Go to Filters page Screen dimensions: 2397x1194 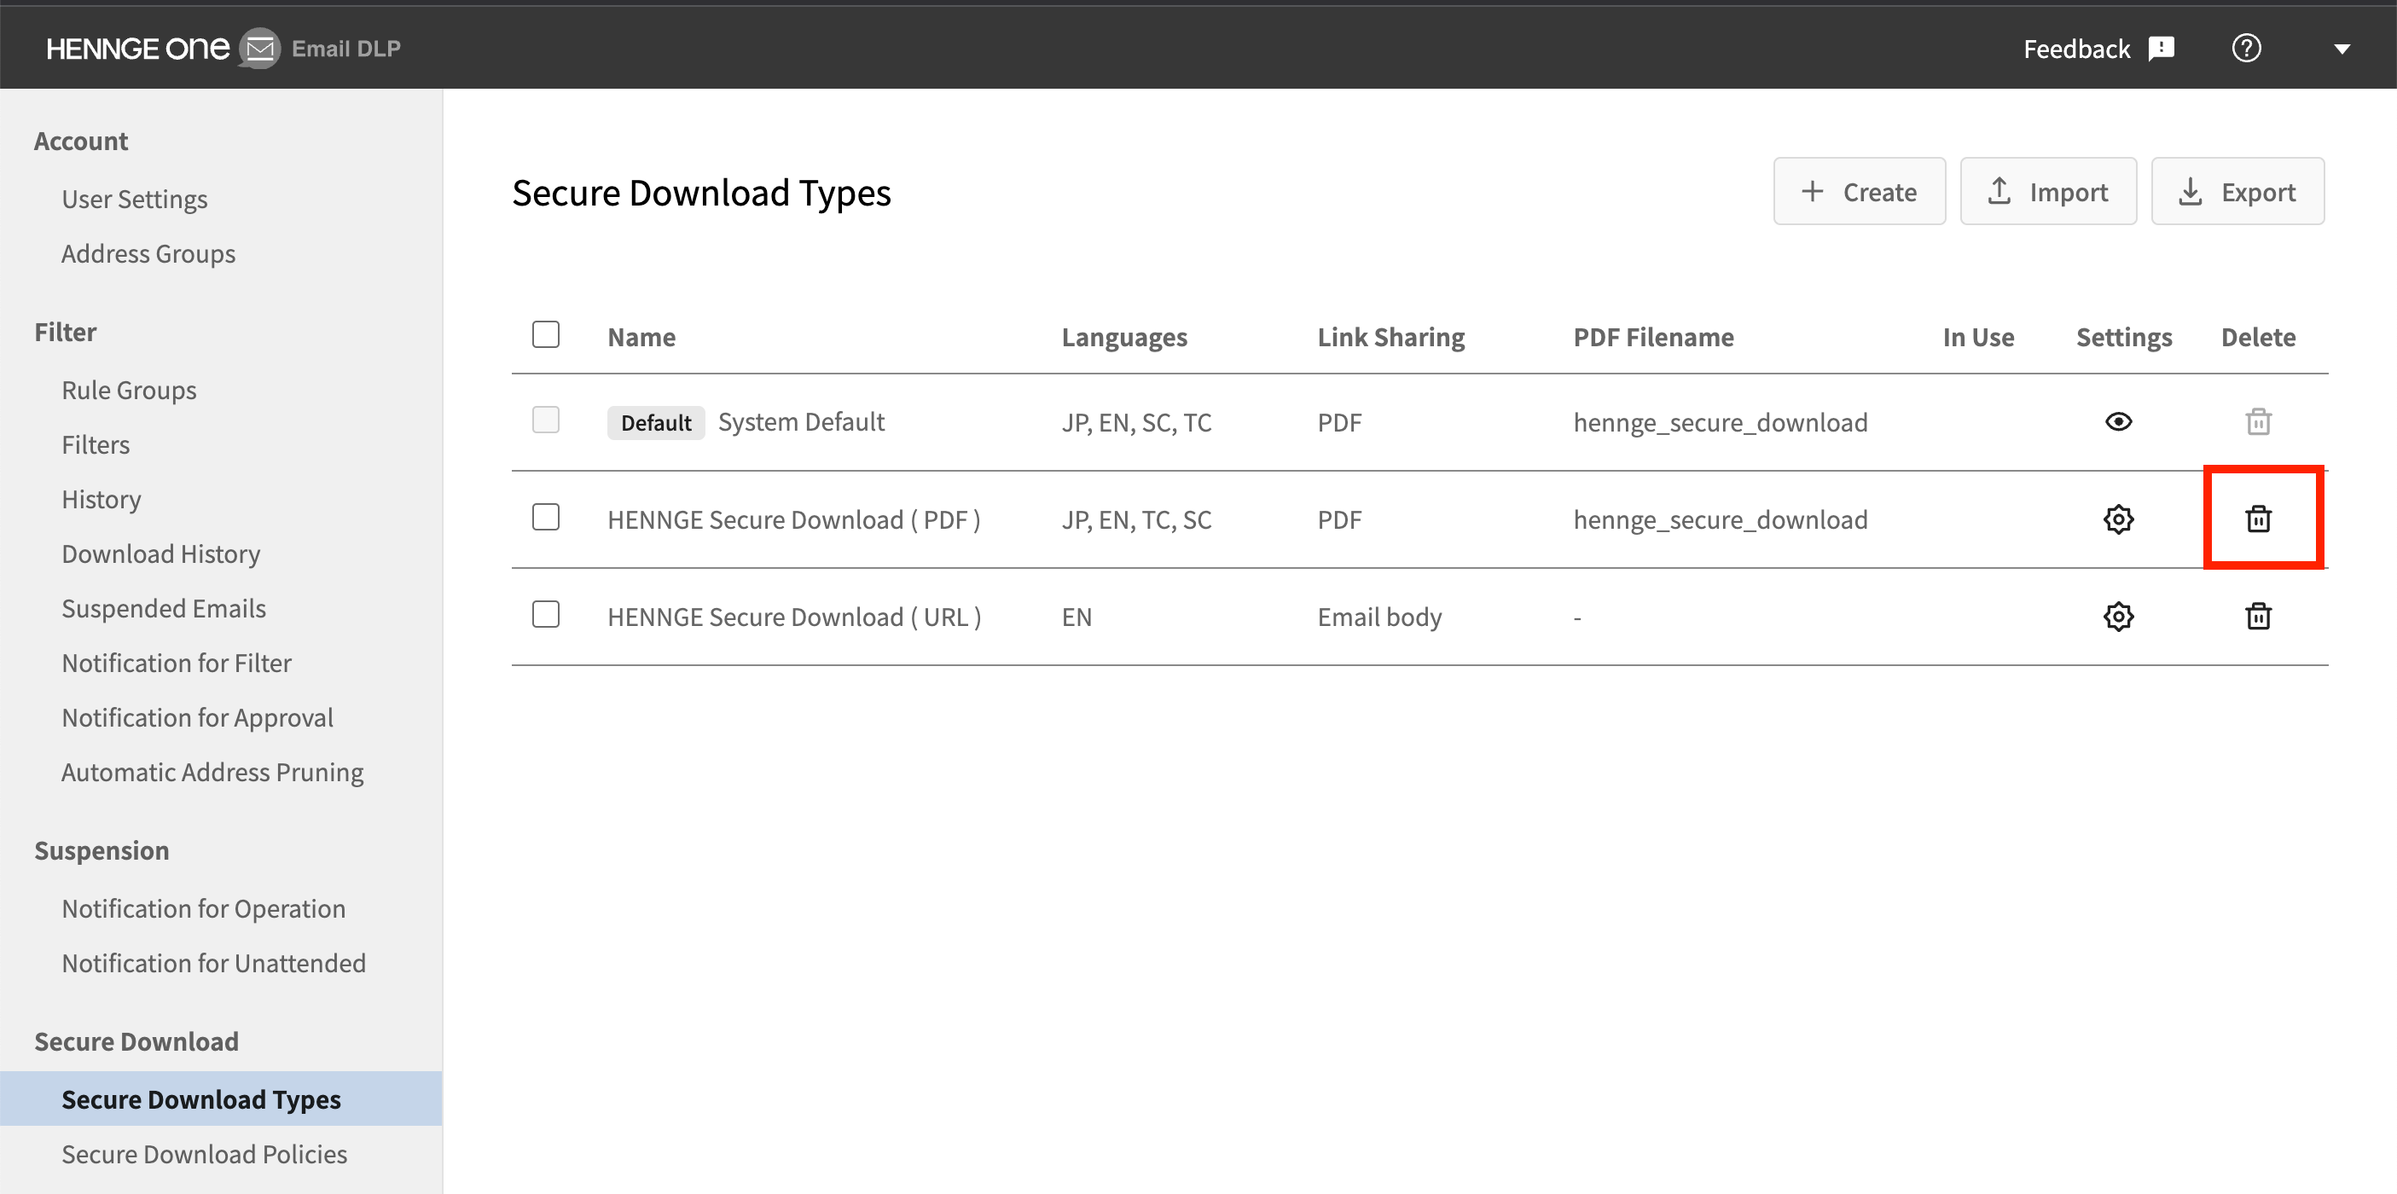click(96, 445)
